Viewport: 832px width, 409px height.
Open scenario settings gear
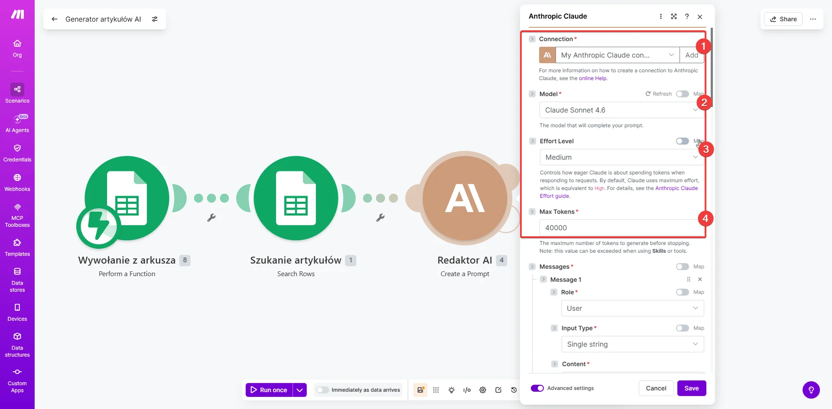pos(483,390)
